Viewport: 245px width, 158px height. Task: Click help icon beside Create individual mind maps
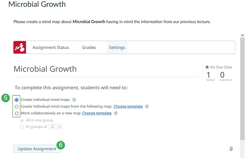pyautogui.click(x=74, y=100)
